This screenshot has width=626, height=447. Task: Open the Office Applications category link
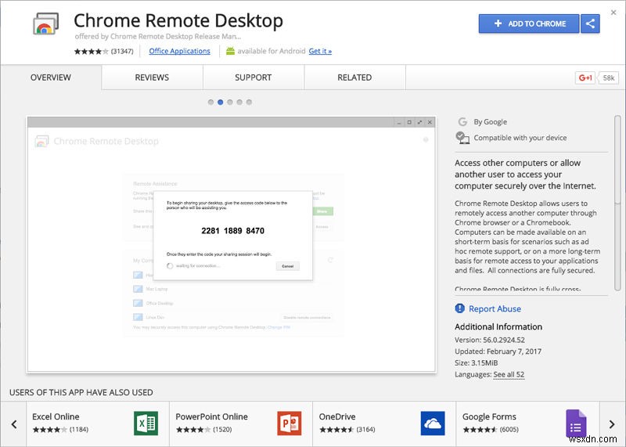pyautogui.click(x=179, y=51)
